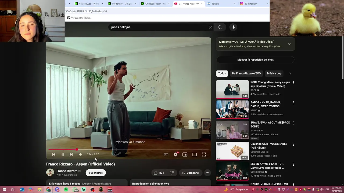Dislike the Aspen video

pos(172,173)
